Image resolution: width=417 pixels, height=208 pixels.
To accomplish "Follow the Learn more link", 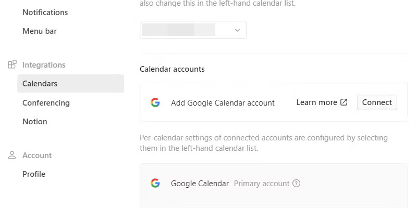I will (x=316, y=102).
